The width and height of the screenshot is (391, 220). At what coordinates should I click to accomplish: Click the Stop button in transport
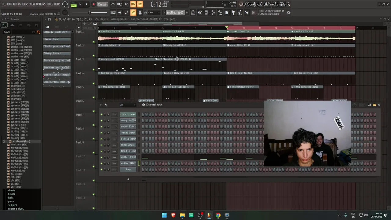click(x=87, y=4)
